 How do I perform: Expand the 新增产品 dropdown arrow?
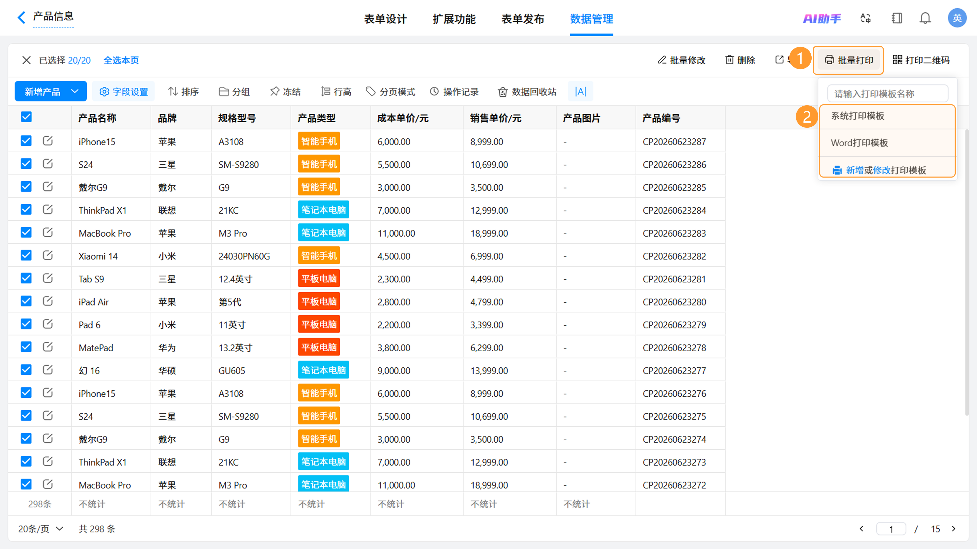75,91
